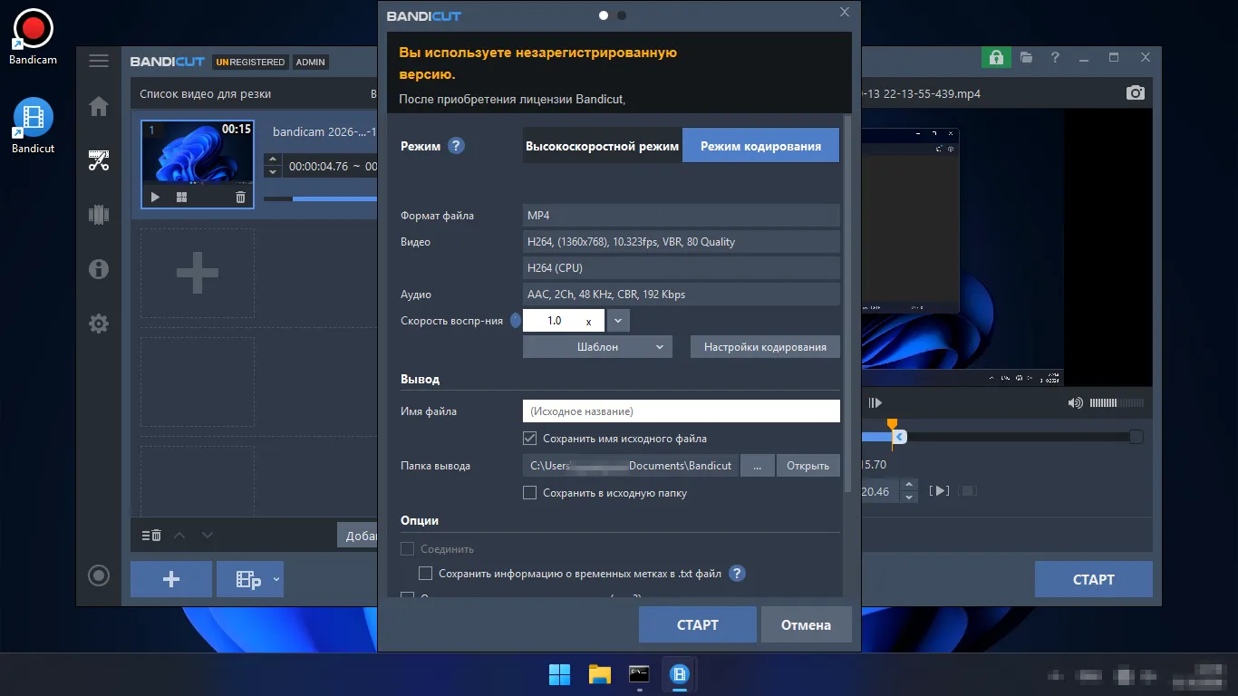Click the segment start time stepper in the list
The image size is (1238, 696).
(272, 166)
